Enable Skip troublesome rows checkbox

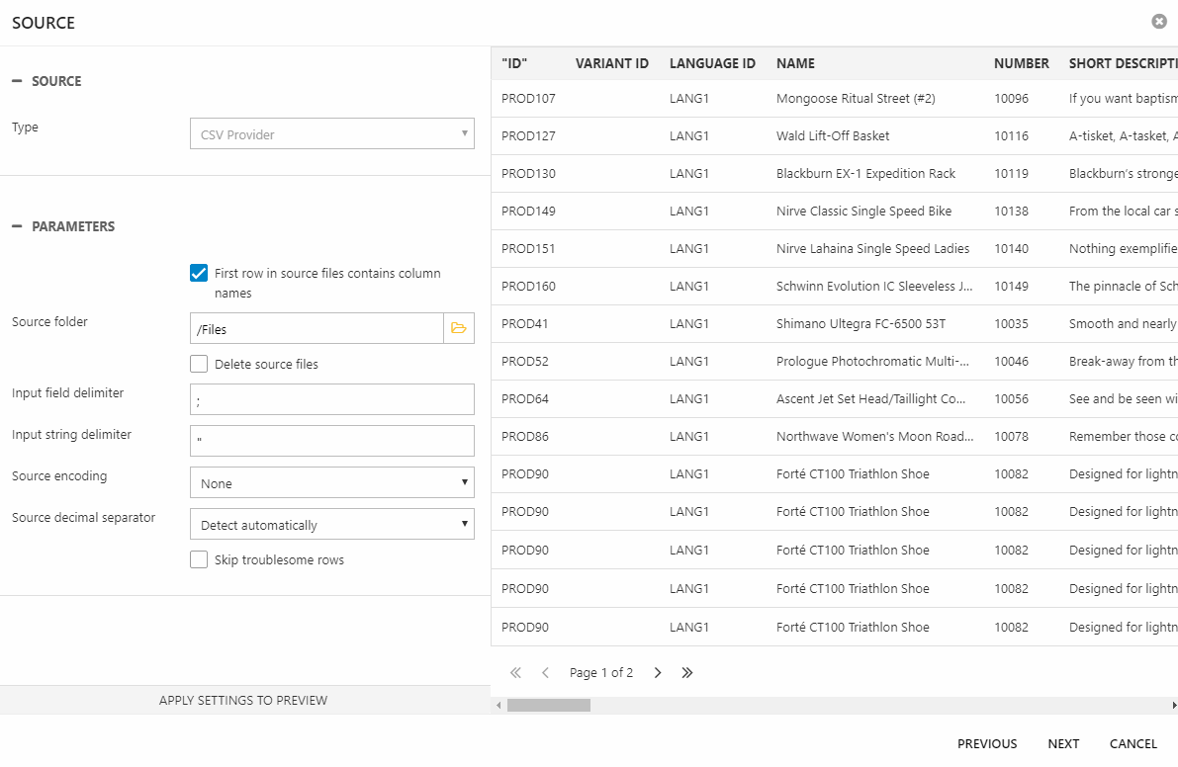(x=199, y=560)
